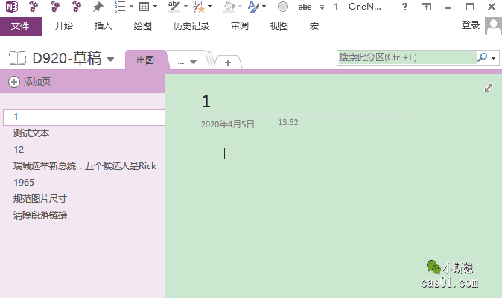The image size is (502, 298).
Task: Click the insert table icon
Action: (x=144, y=7)
